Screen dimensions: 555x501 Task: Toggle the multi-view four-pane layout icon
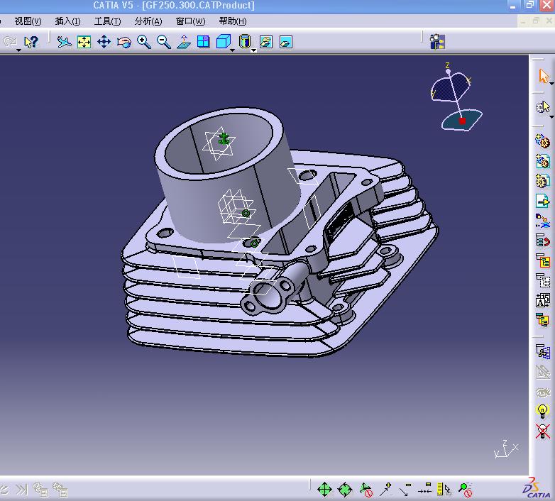[x=204, y=42]
